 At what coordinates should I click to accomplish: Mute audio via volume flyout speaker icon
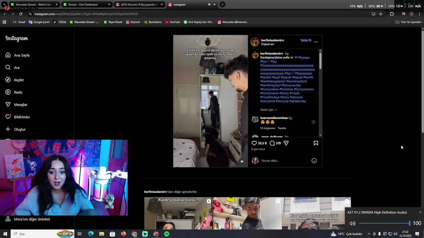pos(352,223)
